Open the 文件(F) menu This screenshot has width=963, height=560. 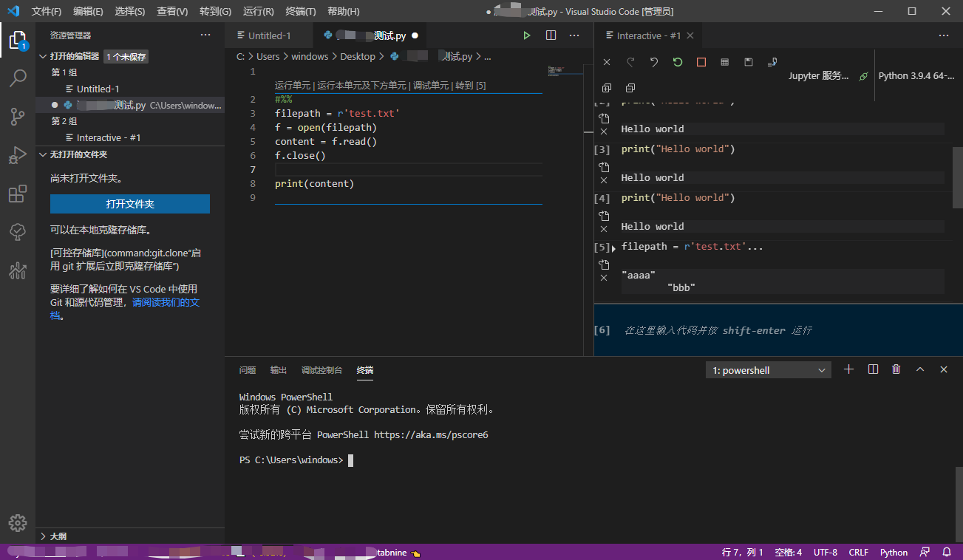[x=47, y=11]
